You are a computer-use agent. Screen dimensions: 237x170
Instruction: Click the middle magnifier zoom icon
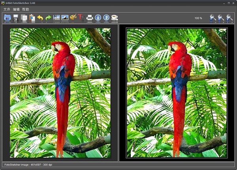pyautogui.click(x=221, y=18)
